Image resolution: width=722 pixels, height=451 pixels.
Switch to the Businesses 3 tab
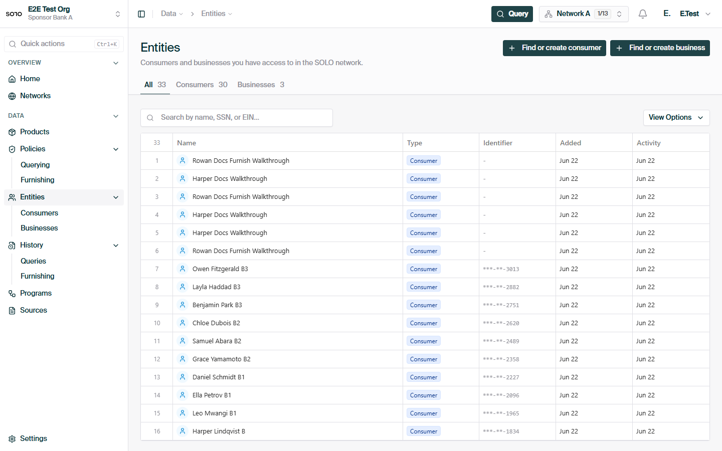[x=261, y=85]
